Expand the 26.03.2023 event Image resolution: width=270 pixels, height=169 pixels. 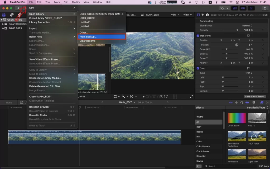coord(3,28)
